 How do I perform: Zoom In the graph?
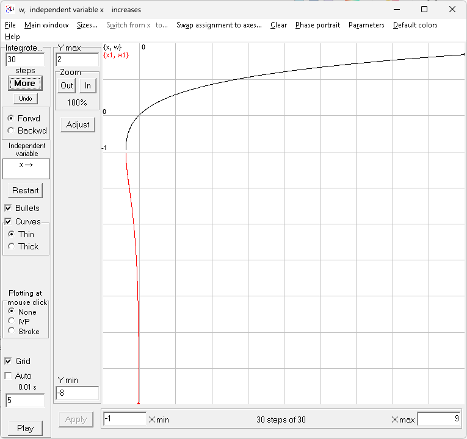tap(88, 85)
